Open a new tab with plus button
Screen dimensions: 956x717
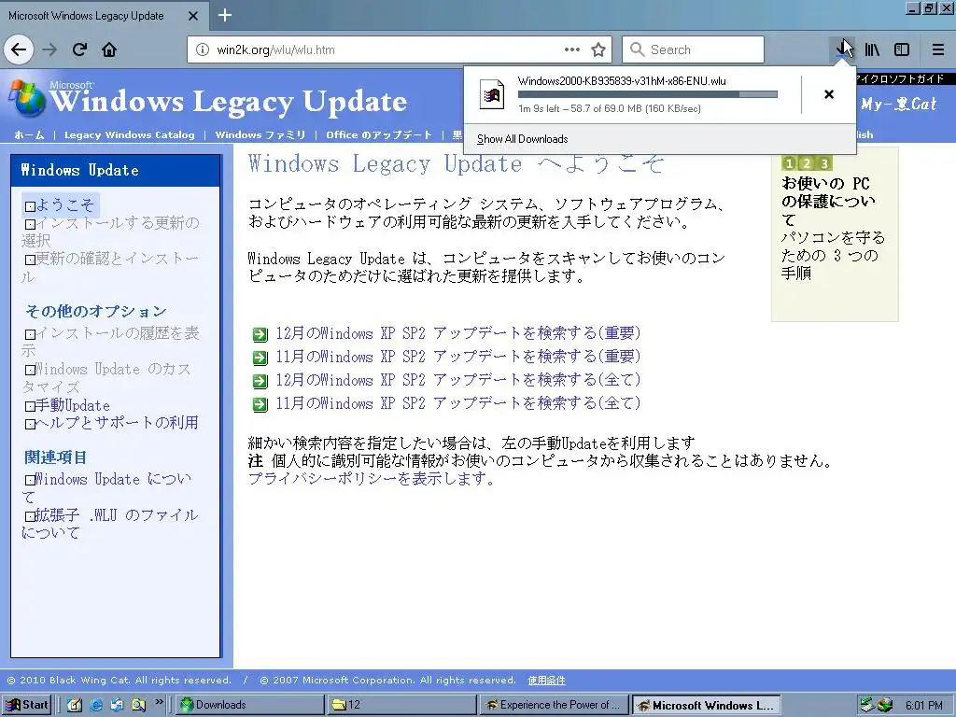pyautogui.click(x=224, y=15)
